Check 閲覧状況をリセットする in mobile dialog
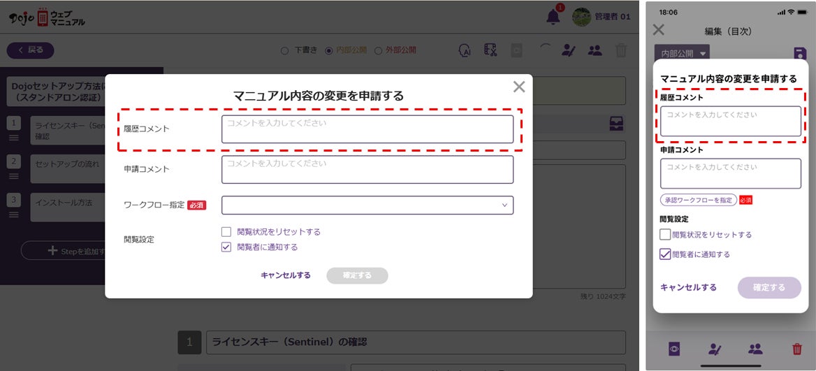The image size is (816, 371). [x=665, y=234]
